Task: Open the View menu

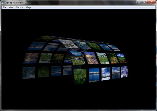Action: 11,7
